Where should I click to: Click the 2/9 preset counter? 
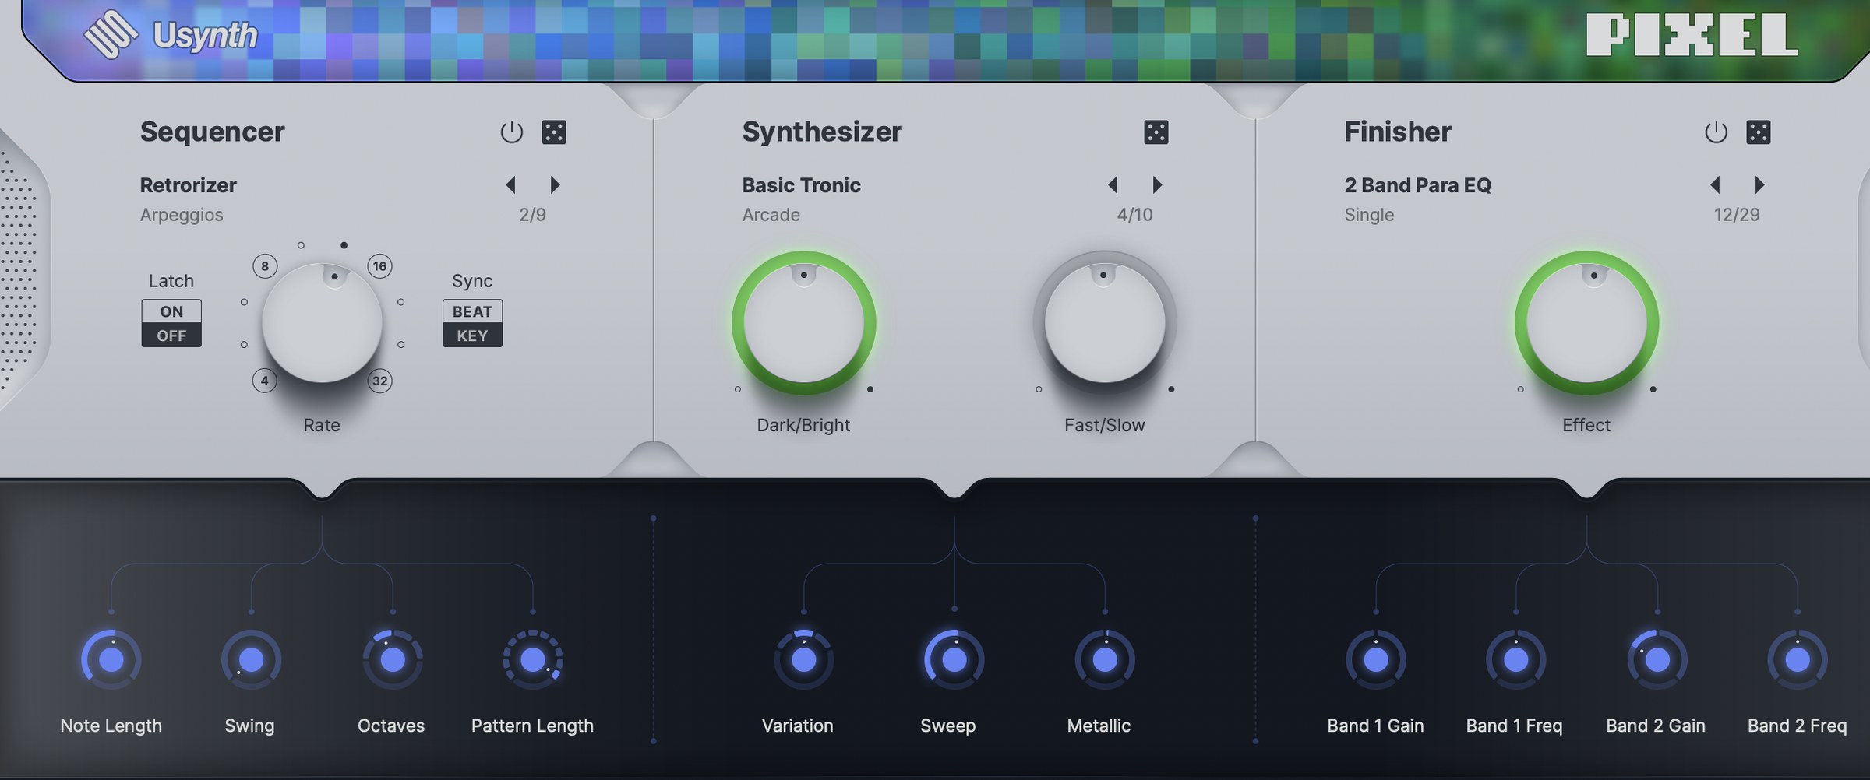pyautogui.click(x=532, y=215)
